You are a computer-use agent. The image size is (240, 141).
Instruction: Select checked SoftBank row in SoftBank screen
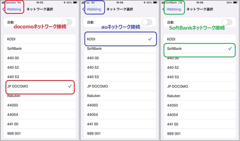(x=200, y=49)
